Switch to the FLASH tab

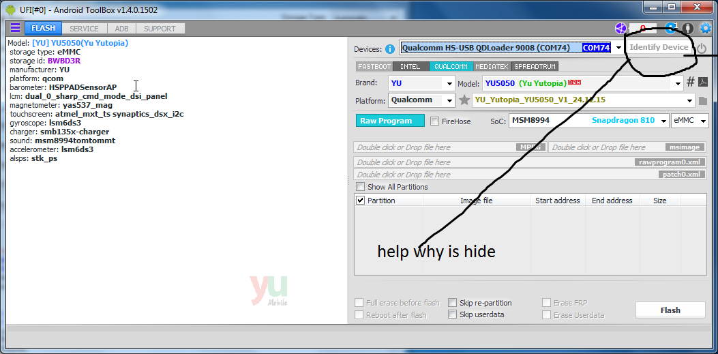(44, 29)
